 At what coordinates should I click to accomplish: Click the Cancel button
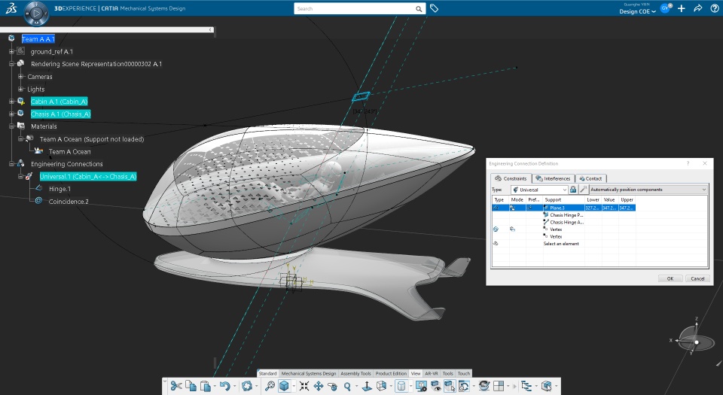(x=697, y=278)
